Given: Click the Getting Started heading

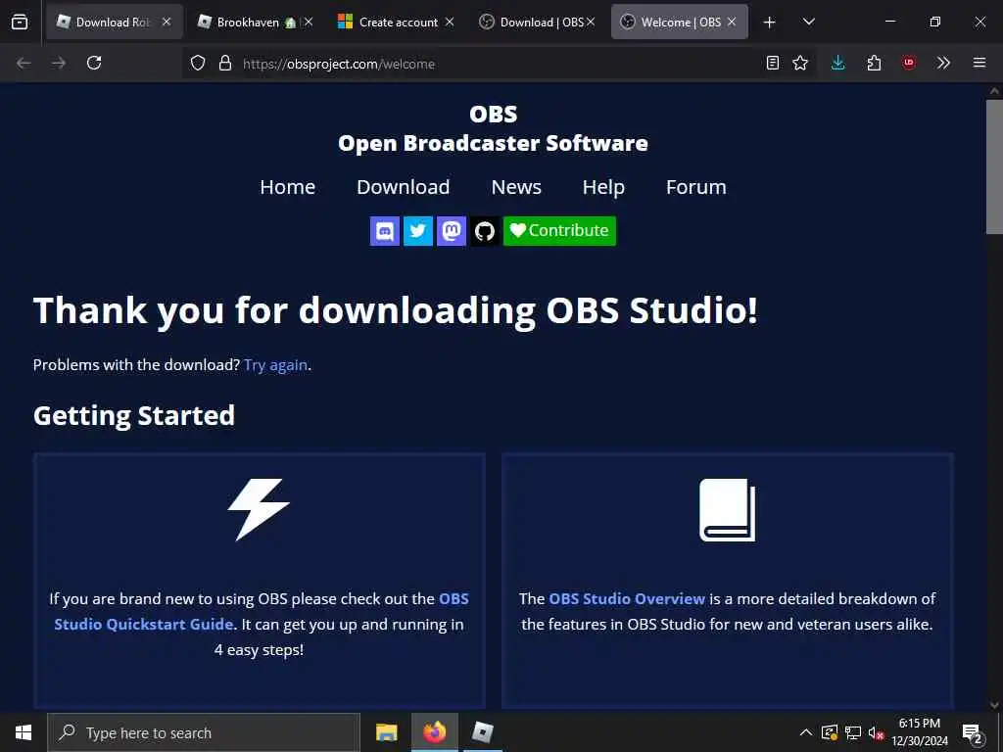Looking at the screenshot, I should coord(133,416).
